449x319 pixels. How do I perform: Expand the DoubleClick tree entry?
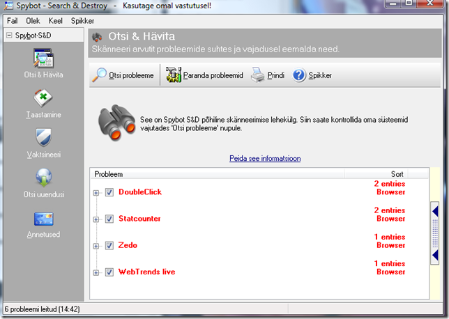pyautogui.click(x=96, y=193)
